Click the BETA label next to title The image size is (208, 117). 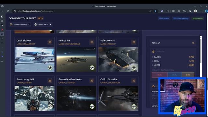tap(40, 19)
